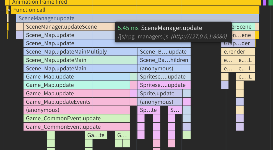The width and height of the screenshot is (273, 150).
Task: Select blue (anonymous) bar under Scene_Ba…hildren
Action: tap(164, 68)
